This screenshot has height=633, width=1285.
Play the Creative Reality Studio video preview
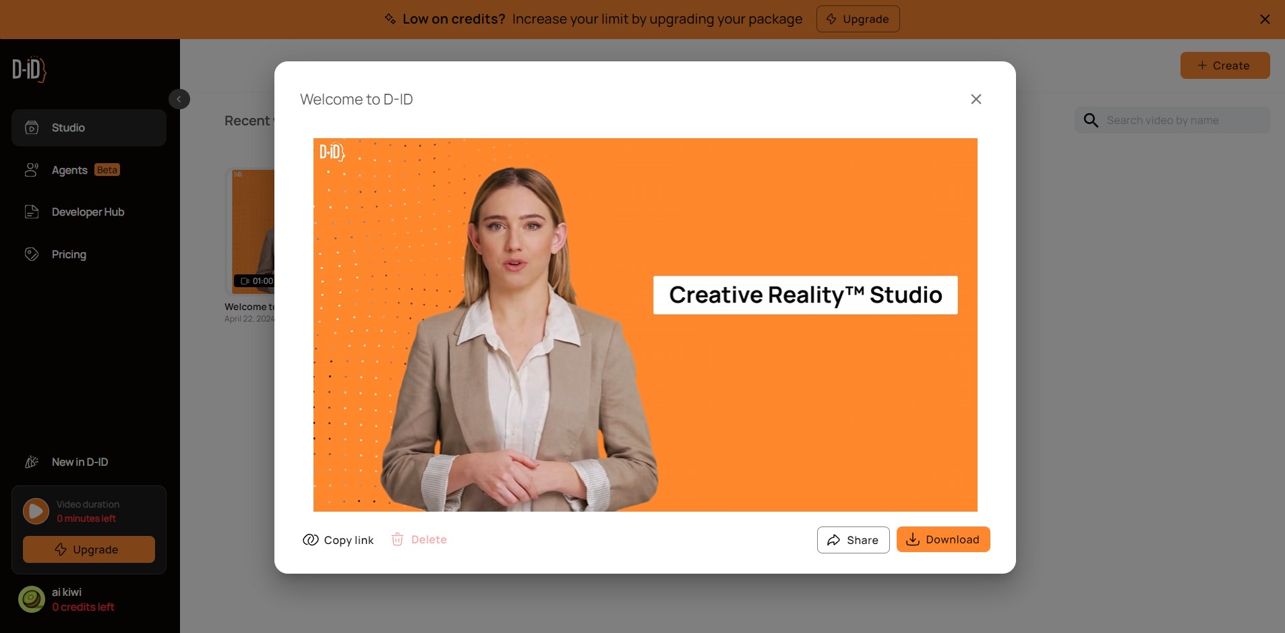pos(645,325)
